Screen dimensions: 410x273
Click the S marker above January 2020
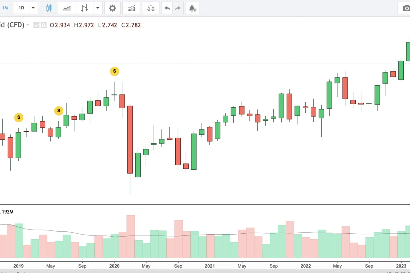click(114, 71)
